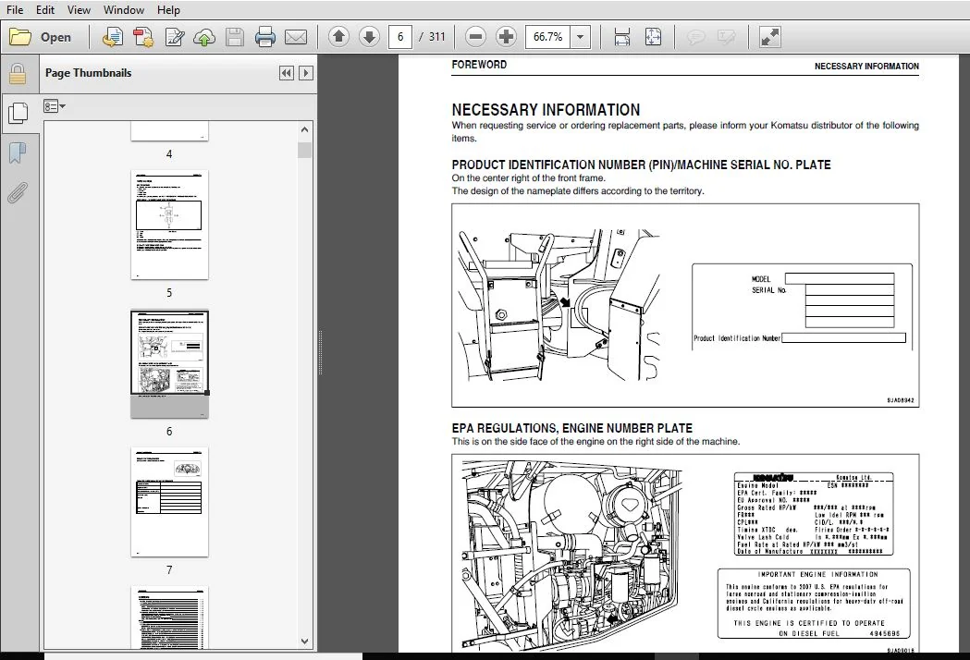This screenshot has height=660, width=970.
Task: Open the thumbnail options dropdown menu
Action: click(x=55, y=106)
